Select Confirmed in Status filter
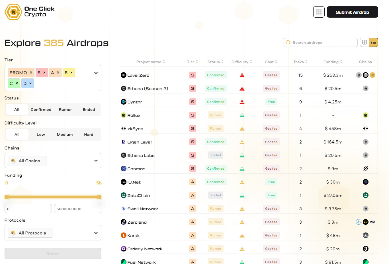This screenshot has width=389, height=264. click(x=41, y=109)
